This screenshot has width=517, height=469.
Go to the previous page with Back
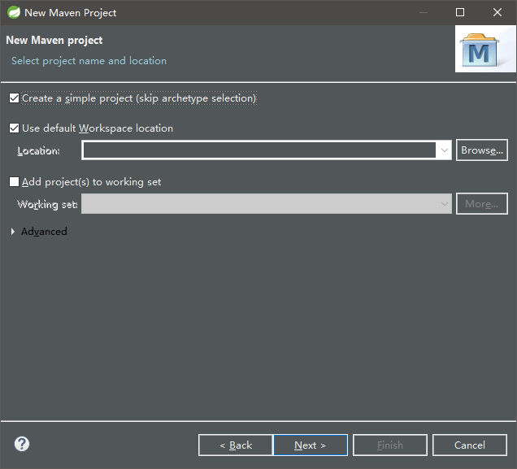236,445
